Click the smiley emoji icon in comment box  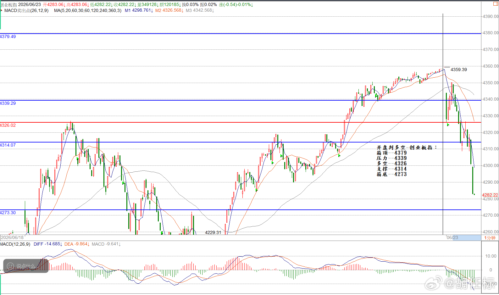coord(10,266)
